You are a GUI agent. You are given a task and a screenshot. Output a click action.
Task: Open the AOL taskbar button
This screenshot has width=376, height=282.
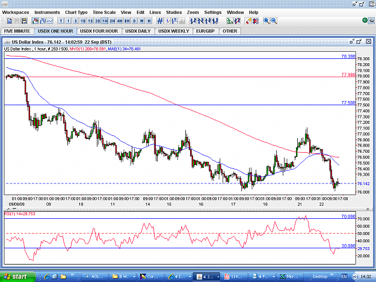pos(94,277)
